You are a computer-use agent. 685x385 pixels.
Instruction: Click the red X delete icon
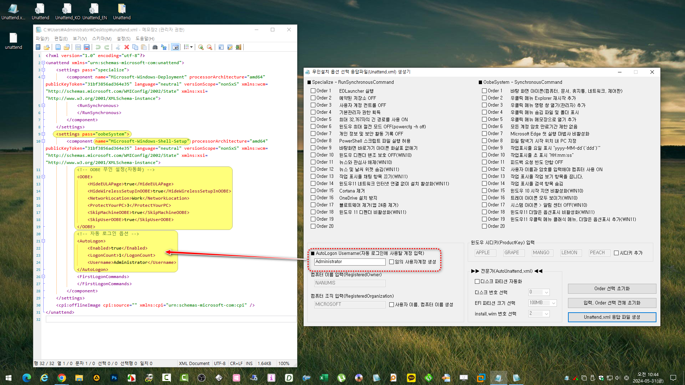127,47
